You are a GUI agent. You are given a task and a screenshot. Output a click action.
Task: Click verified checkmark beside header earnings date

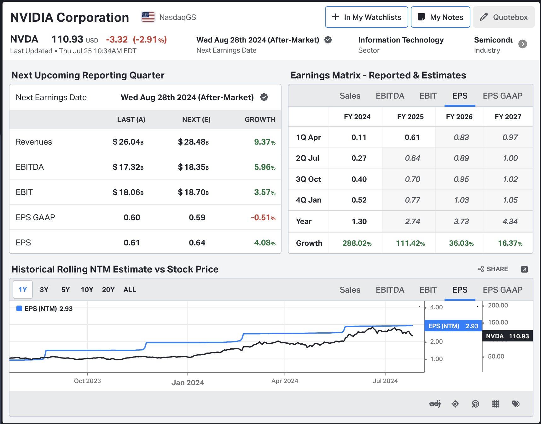328,40
